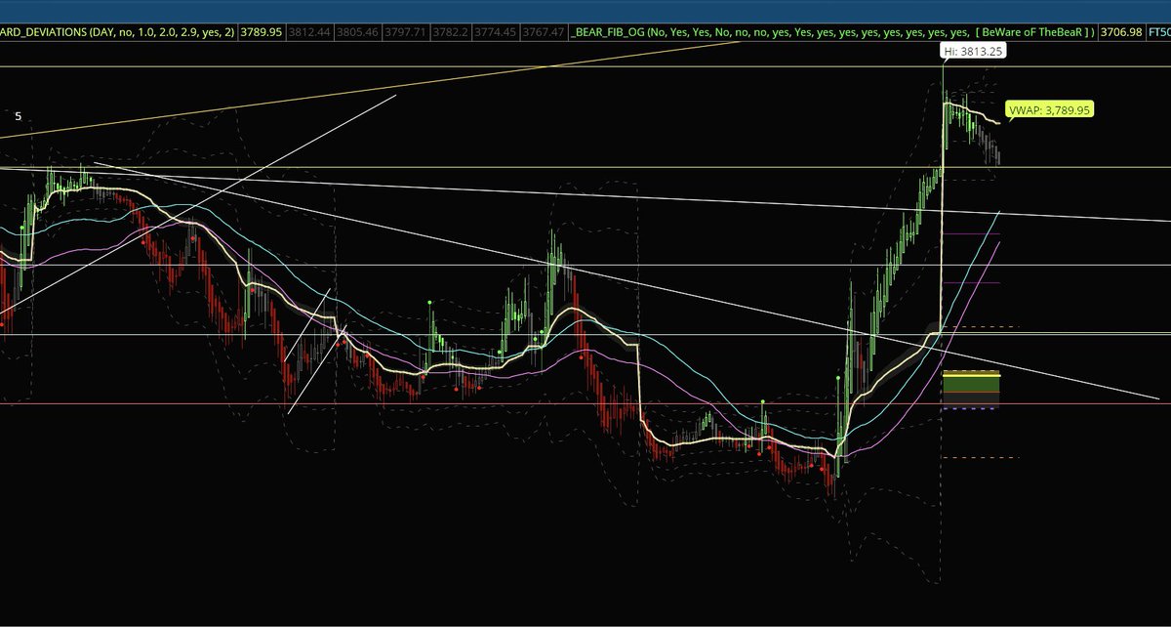Click the partially visible FT50 study label
Image resolution: width=1171 pixels, height=627 pixels.
(1158, 32)
